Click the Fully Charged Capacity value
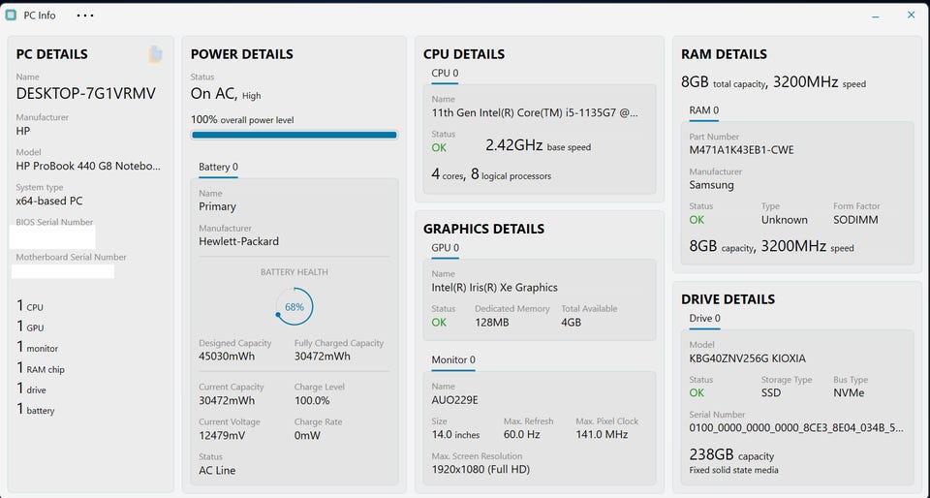Viewport: 930px width, 498px height. 322,357
